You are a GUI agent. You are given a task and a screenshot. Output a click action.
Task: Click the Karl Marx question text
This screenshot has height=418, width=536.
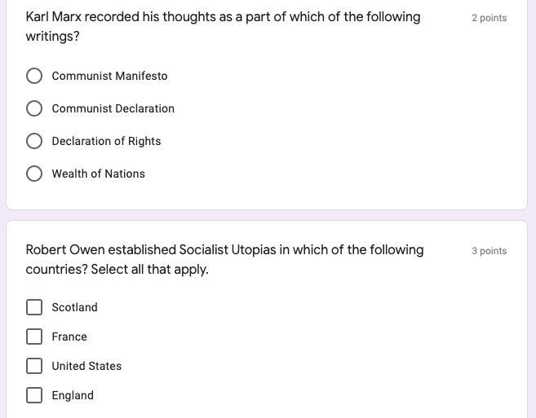click(223, 26)
